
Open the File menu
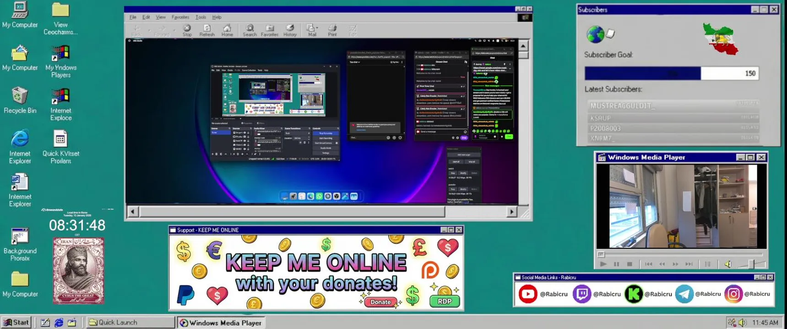point(133,17)
